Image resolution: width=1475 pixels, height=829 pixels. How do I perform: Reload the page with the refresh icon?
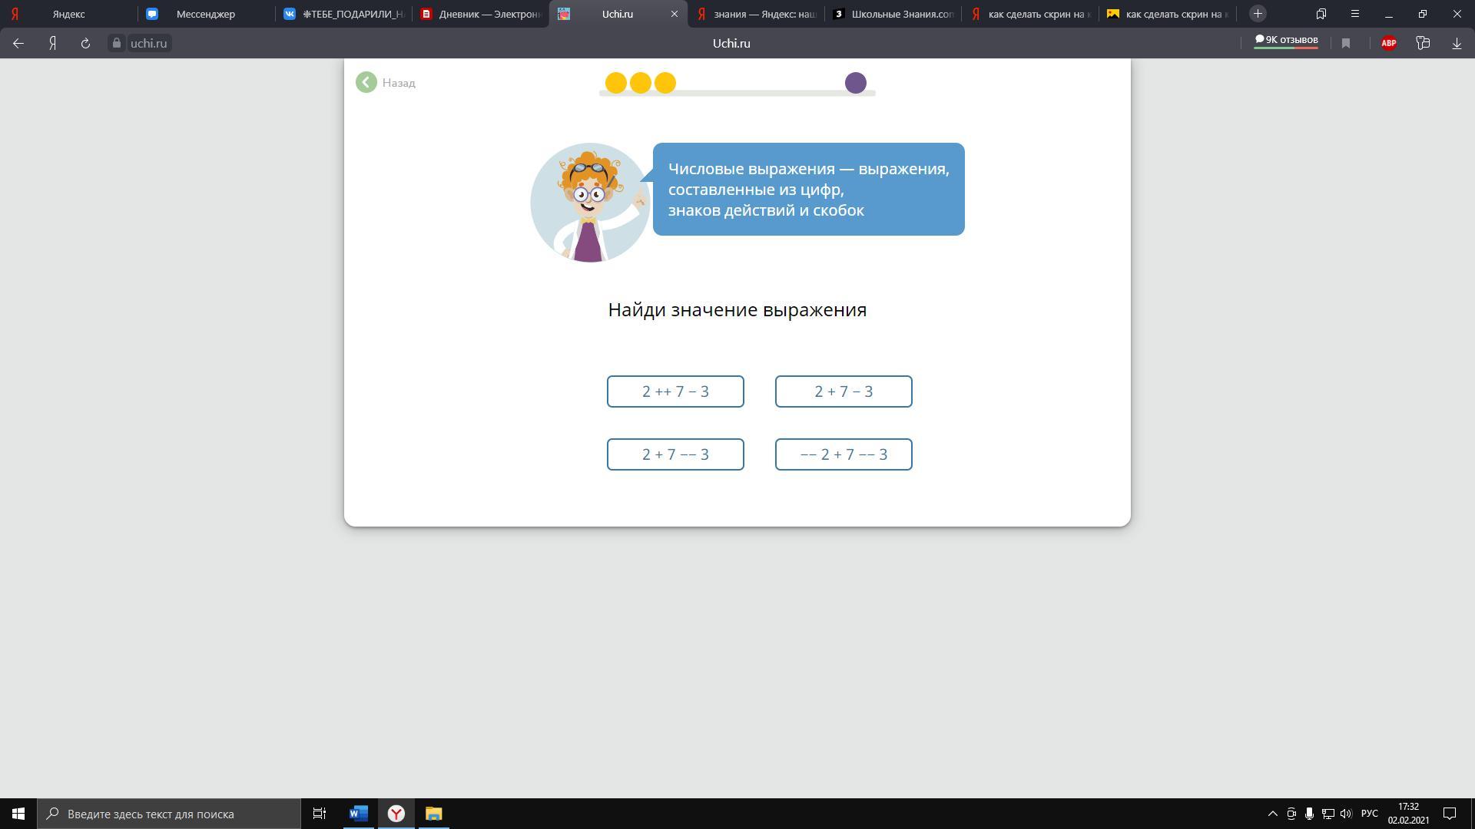point(85,44)
